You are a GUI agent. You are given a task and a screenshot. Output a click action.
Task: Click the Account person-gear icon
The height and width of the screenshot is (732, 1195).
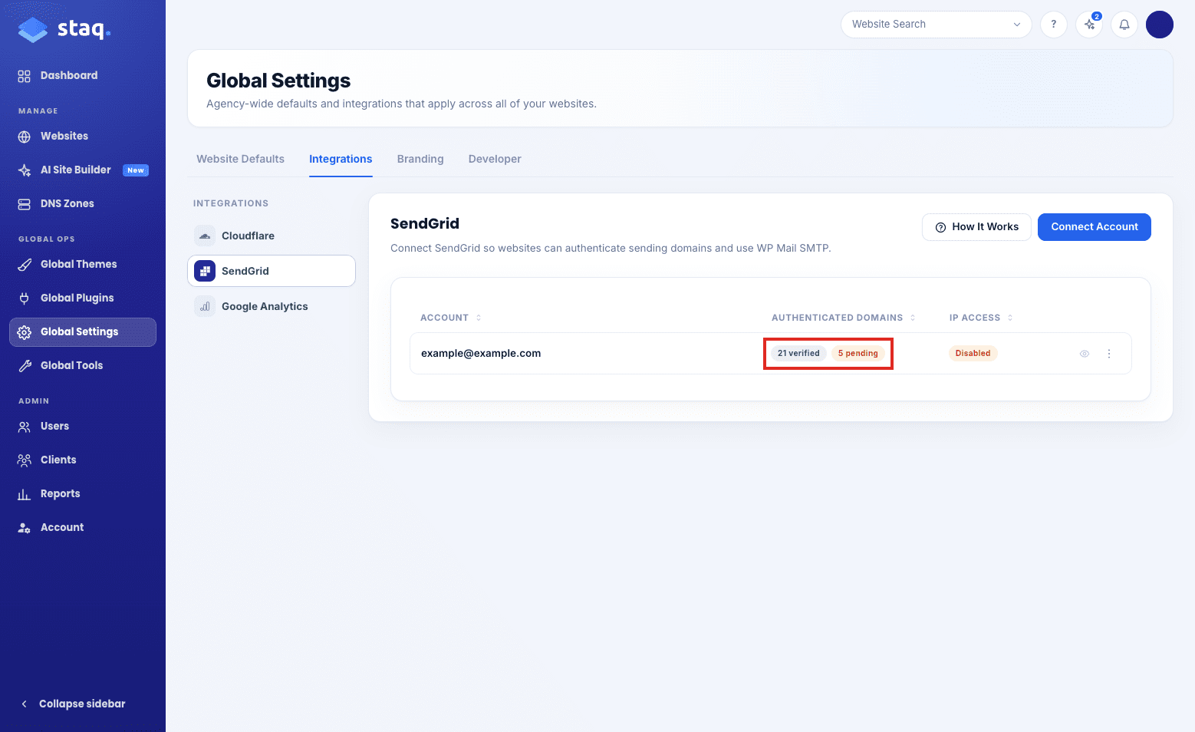[25, 528]
